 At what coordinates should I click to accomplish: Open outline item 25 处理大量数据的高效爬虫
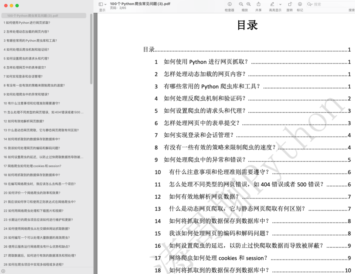coord(37,238)
